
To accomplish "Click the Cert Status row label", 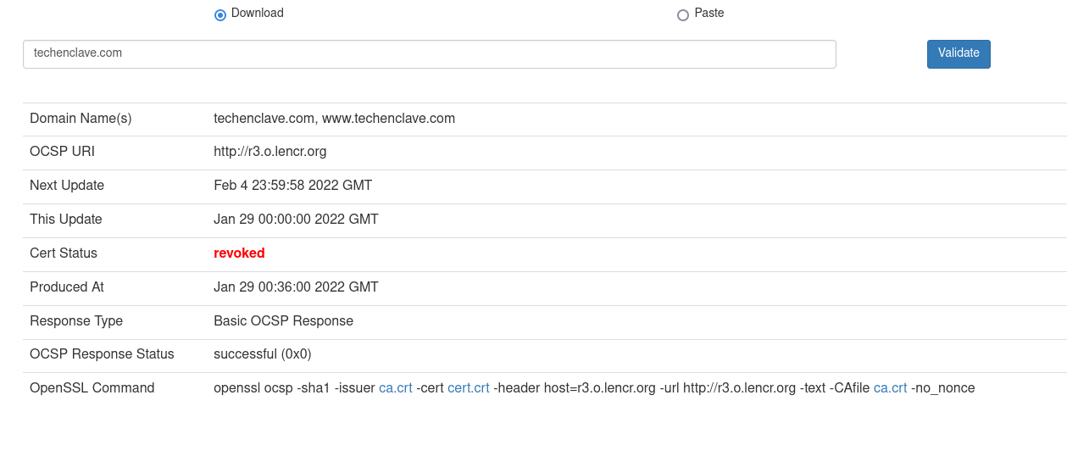I will pyautogui.click(x=64, y=253).
